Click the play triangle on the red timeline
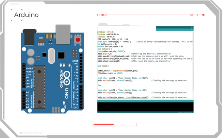The height and width of the screenshot is (138, 222). (x=192, y=15)
